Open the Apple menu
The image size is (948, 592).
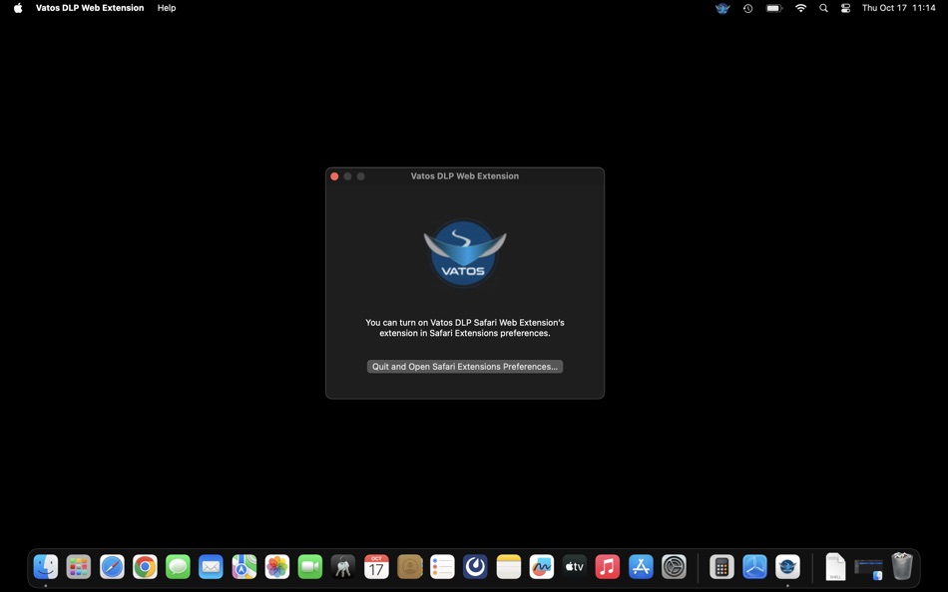point(18,8)
